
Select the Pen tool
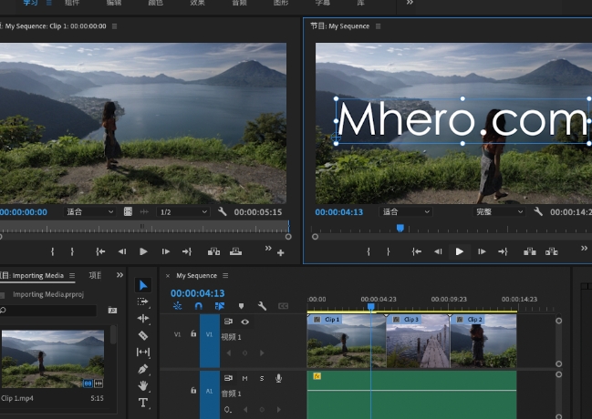[142, 369]
